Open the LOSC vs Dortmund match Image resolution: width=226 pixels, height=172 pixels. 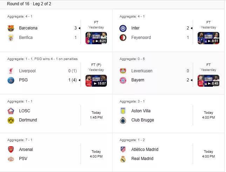coord(56,114)
